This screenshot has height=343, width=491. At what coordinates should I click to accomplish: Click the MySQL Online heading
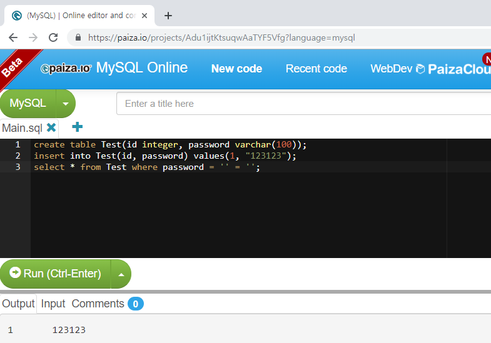pos(142,67)
